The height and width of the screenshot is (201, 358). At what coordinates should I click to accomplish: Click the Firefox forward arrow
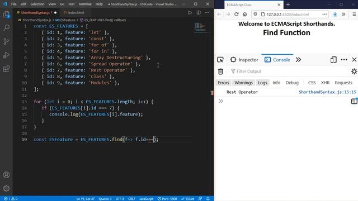pyautogui.click(x=228, y=14)
